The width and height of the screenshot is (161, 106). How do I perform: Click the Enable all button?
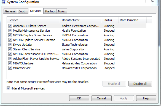tap(114, 84)
